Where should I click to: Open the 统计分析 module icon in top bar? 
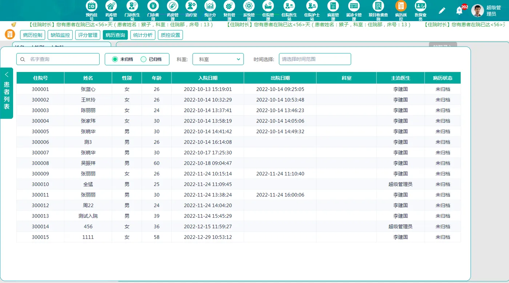(x=210, y=6)
